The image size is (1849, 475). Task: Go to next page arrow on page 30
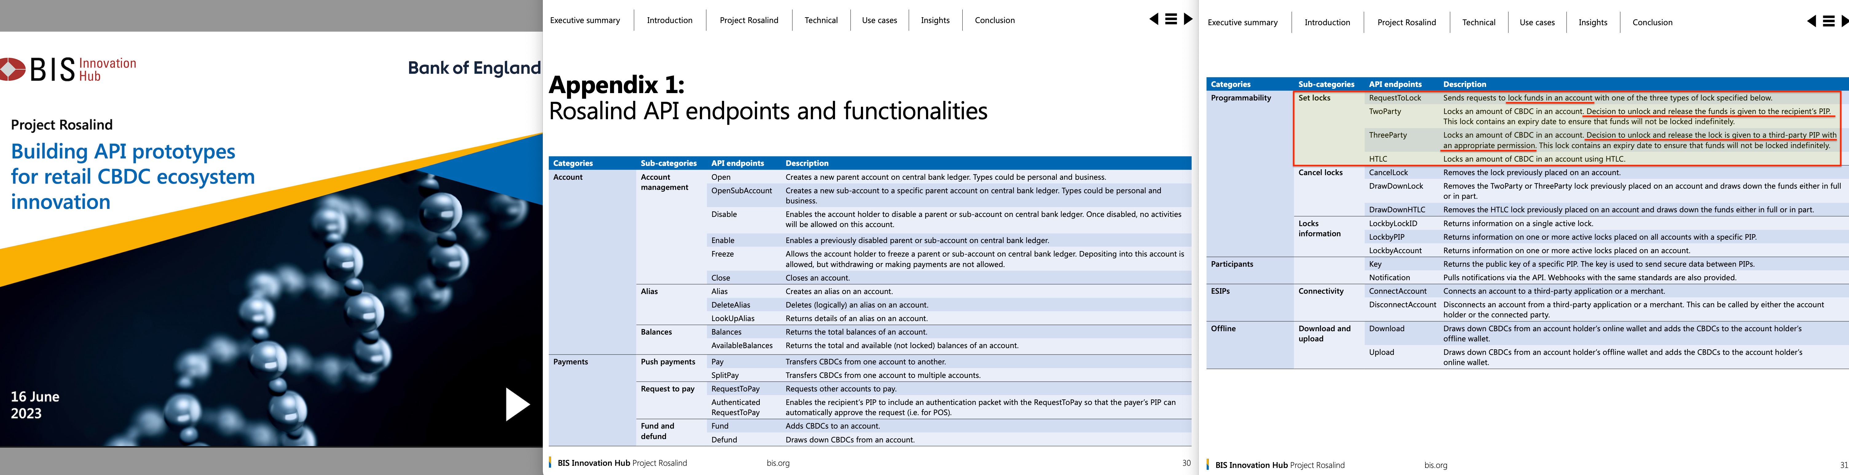(1188, 19)
